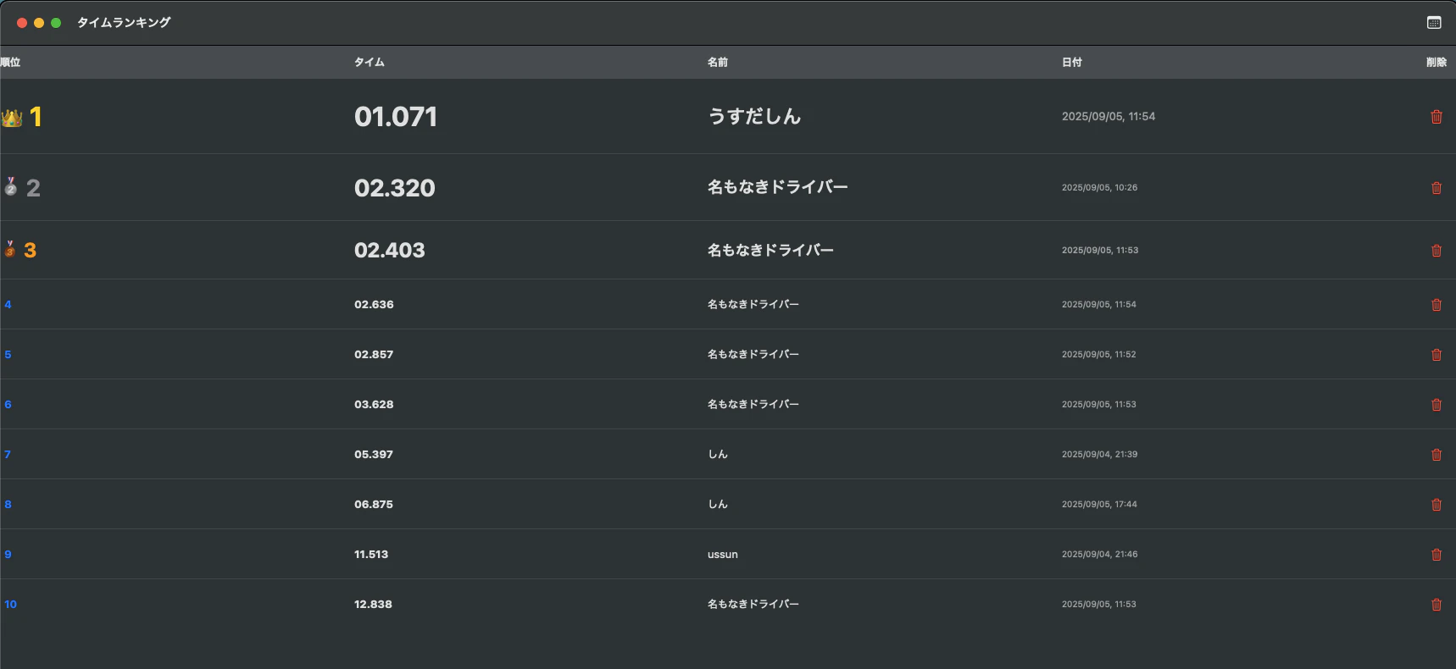Image resolution: width=1456 pixels, height=669 pixels.
Task: Click rank number 9
Action: point(8,554)
